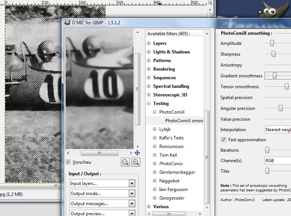This screenshot has width=291, height=216.
Task: Click the GIMP status text '(1,2 MB)'
Action: (x=15, y=194)
